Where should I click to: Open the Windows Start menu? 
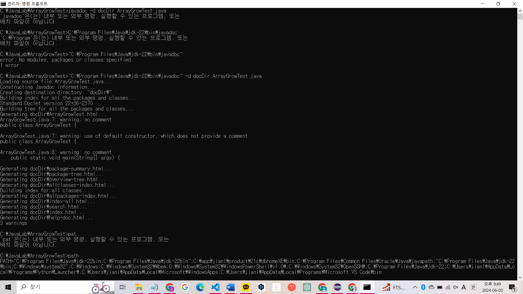coord(8,287)
